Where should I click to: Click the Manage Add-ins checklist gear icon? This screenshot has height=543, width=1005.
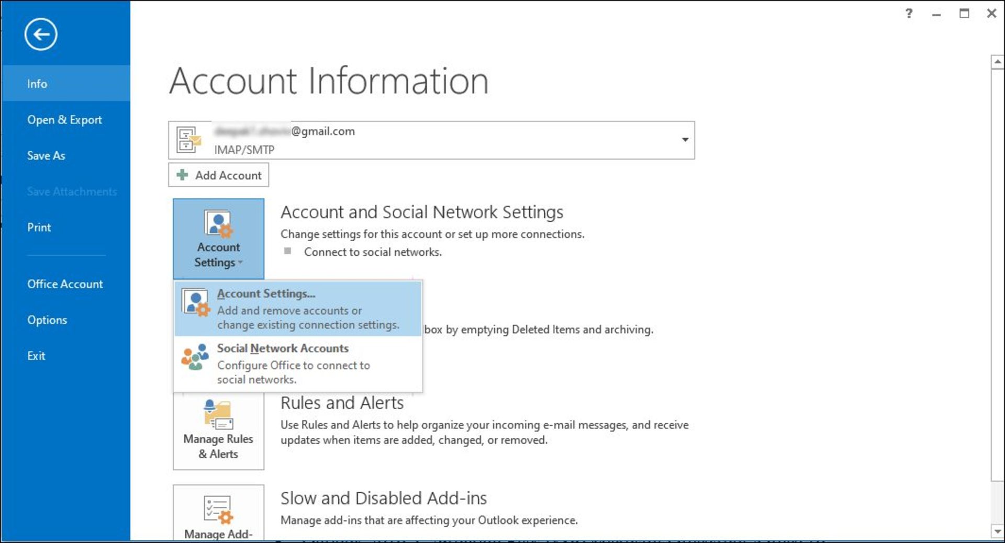[218, 510]
